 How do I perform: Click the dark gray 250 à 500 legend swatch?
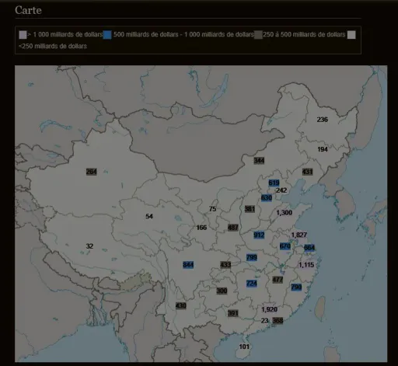click(258, 35)
